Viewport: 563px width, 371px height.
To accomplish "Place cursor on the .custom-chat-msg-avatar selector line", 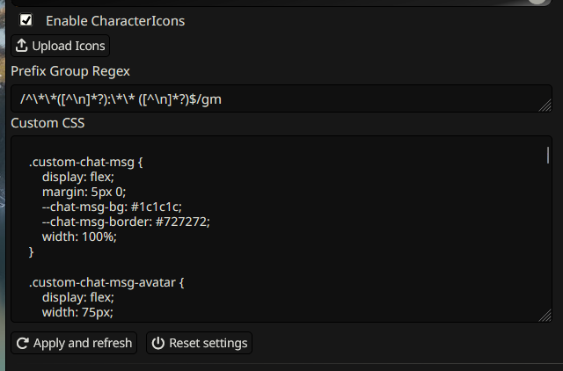I will point(106,282).
